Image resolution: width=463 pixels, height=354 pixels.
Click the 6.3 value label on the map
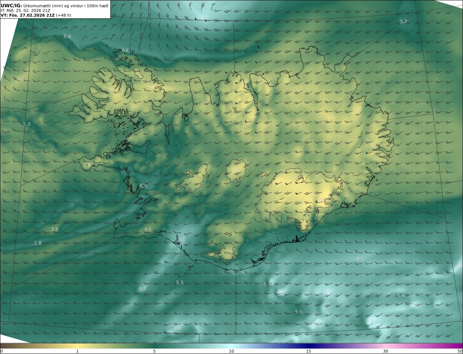pyautogui.click(x=143, y=186)
